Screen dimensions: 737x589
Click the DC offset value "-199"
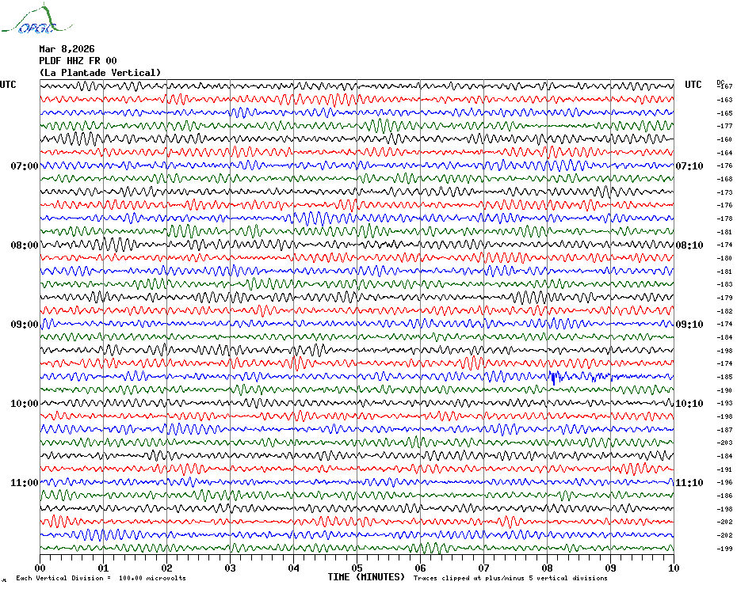(x=725, y=549)
